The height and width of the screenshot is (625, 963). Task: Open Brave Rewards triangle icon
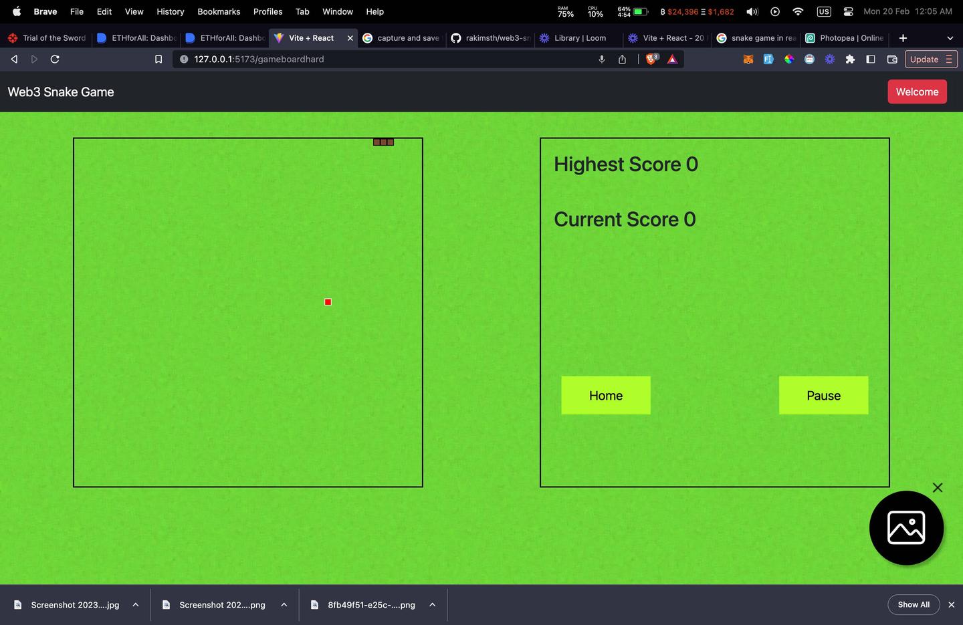tap(672, 59)
